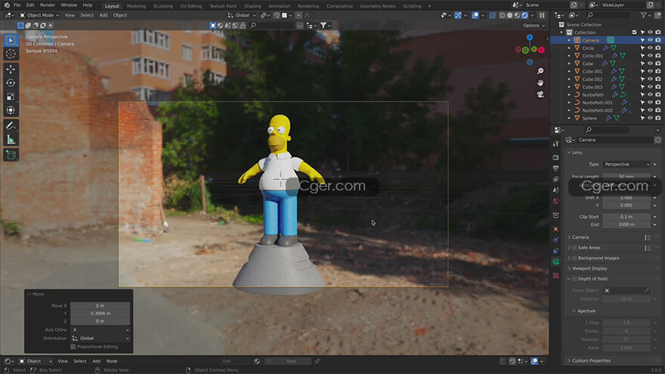665x374 pixels.
Task: Open the Blender logo menu
Action: pos(6,5)
